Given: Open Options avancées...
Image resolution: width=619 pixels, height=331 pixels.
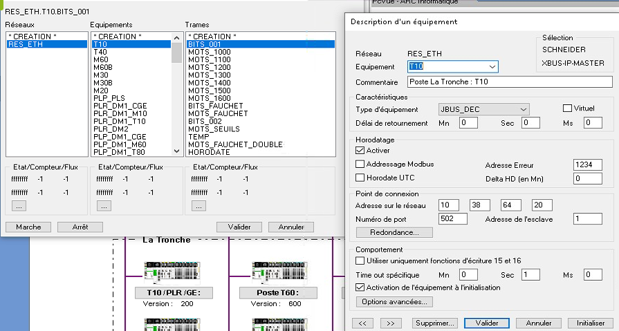Looking at the screenshot, I should (395, 302).
